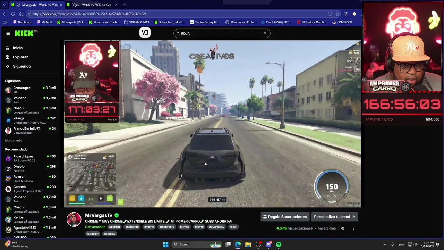Image resolution: width=444 pixels, height=250 pixels.
Task: Select the gtavrp tag
Action: point(199,227)
